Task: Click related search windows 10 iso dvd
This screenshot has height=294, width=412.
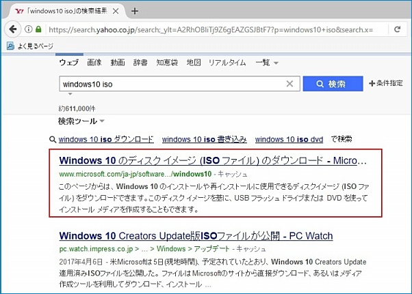Action: click(x=289, y=139)
